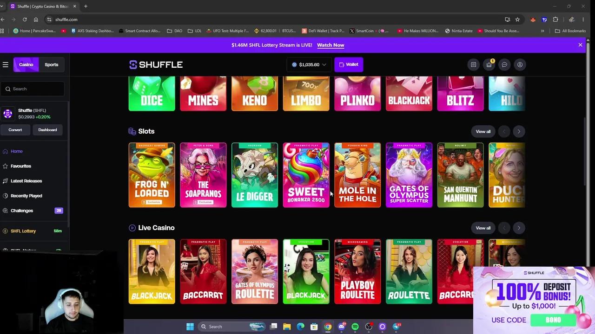Screen dimensions: 595x334
Task: Switch to Sports tab
Action: 51,64
